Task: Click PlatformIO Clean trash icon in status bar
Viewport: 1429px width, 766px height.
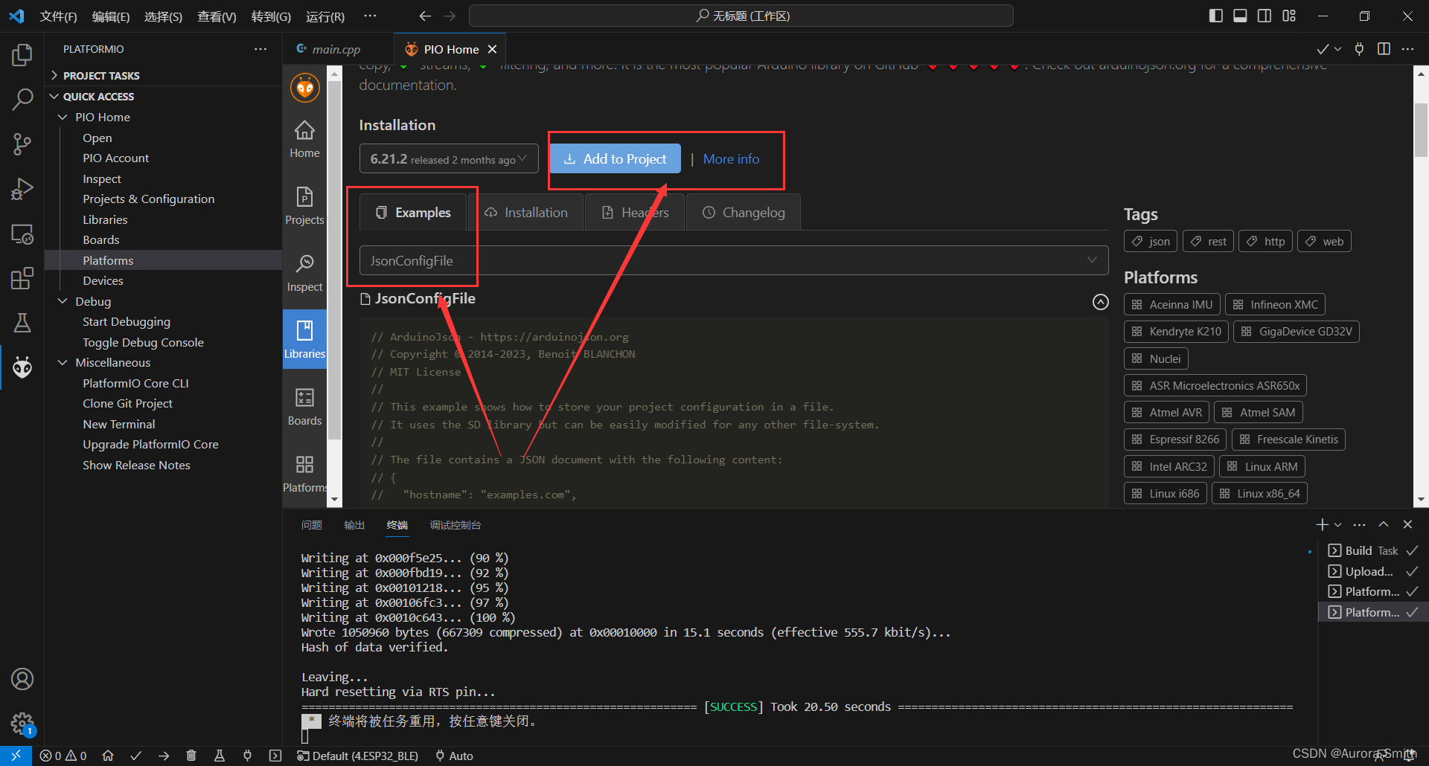Action: pyautogui.click(x=191, y=756)
